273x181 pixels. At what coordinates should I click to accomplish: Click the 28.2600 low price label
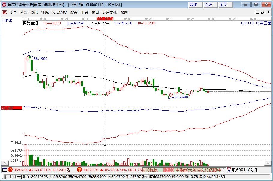[x=181, y=97]
